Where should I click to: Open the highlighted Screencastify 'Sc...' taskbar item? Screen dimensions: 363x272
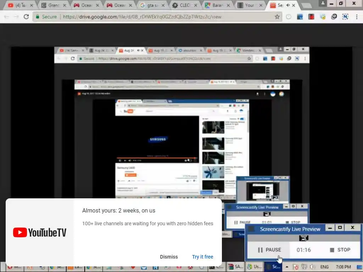pos(273,267)
